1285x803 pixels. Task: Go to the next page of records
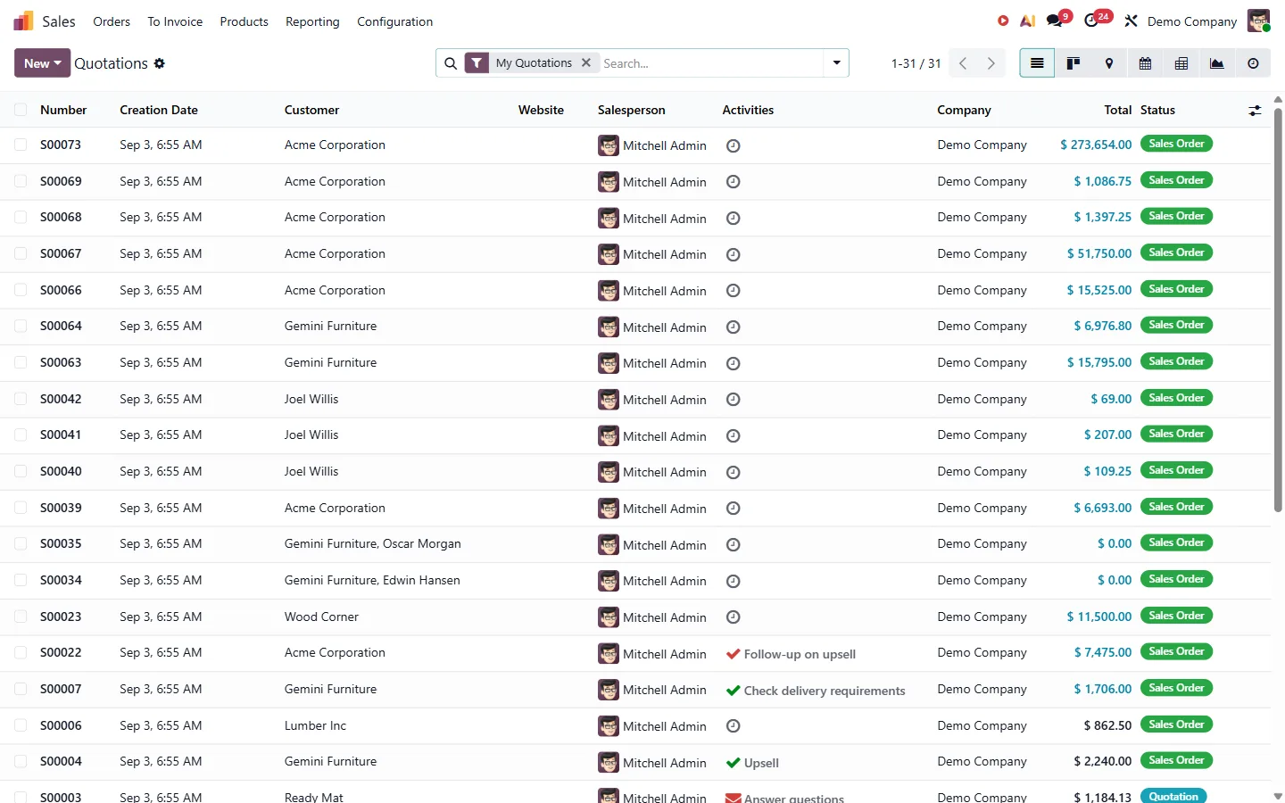991,63
